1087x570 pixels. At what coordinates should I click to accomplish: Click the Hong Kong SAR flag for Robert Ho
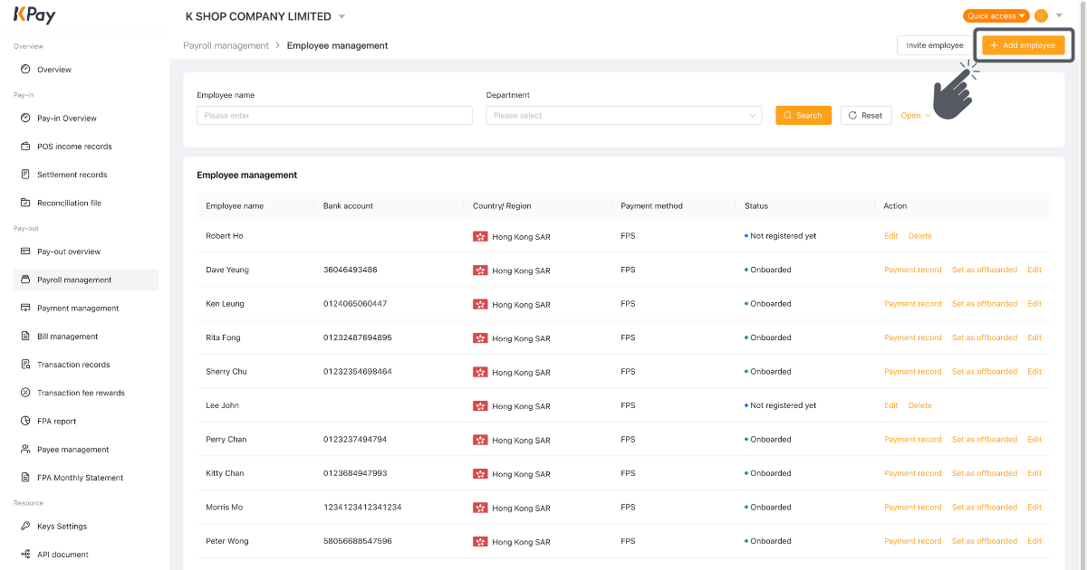[480, 236]
